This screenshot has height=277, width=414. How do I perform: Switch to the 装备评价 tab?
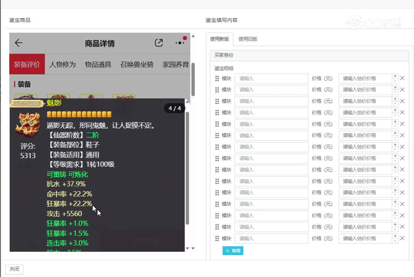tap(27, 64)
